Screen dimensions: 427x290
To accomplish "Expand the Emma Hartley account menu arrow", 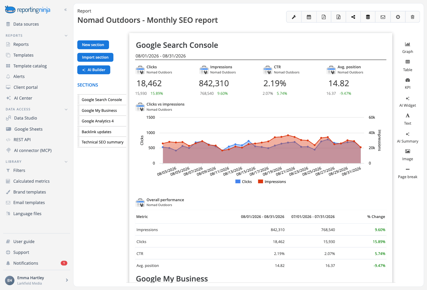I will coord(67,280).
